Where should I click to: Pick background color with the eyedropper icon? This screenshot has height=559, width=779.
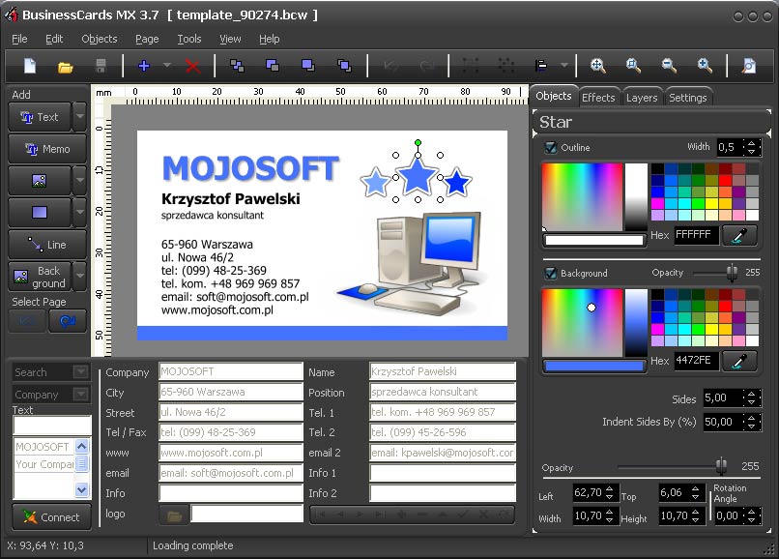(739, 361)
